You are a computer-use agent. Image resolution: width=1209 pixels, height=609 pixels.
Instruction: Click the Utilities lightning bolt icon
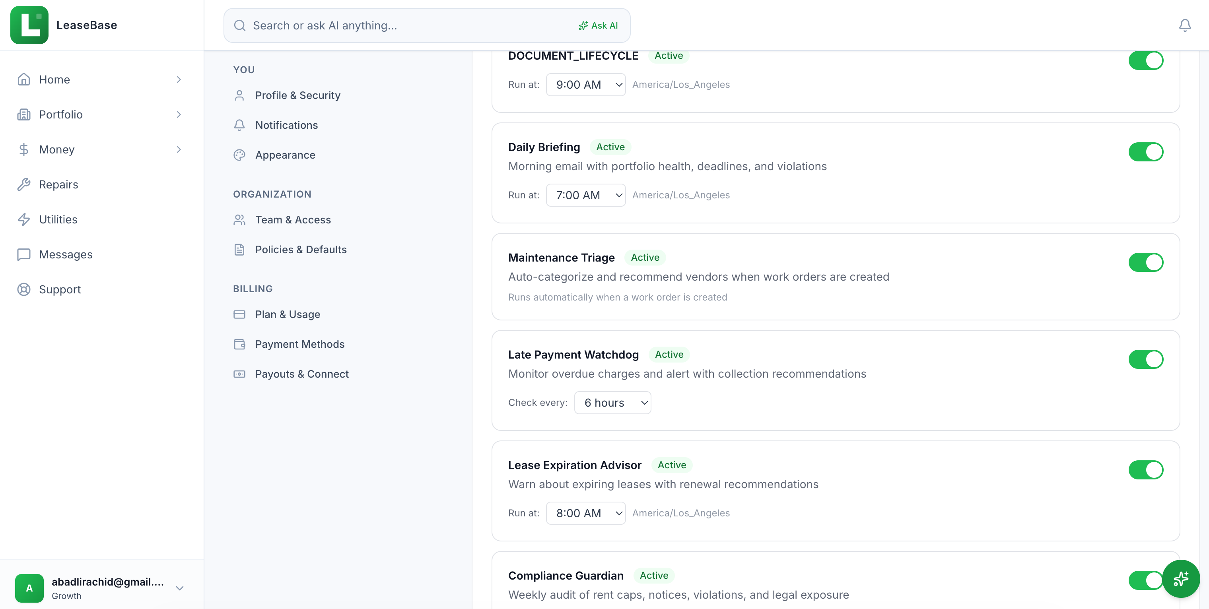pyautogui.click(x=23, y=219)
